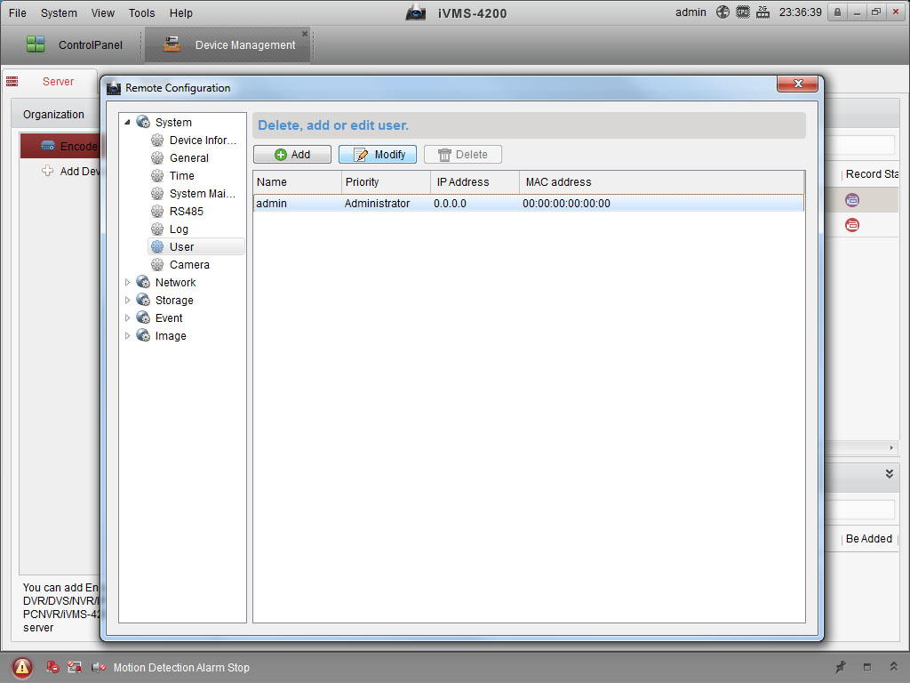Open the alarm warning icon in status bar

[22, 667]
